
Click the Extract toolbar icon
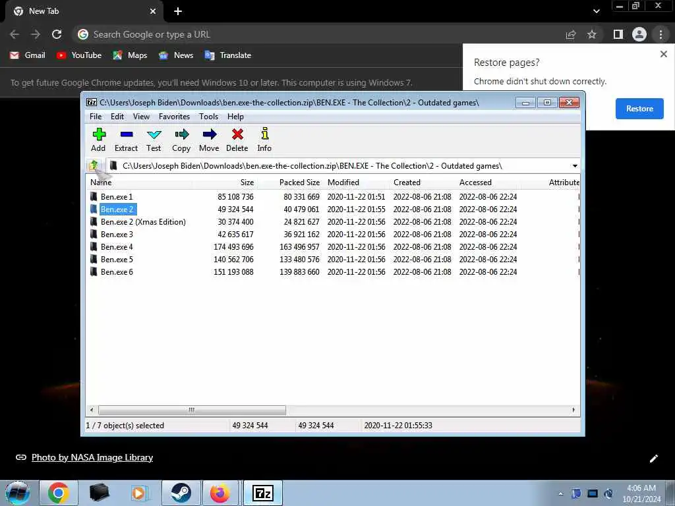pos(126,140)
